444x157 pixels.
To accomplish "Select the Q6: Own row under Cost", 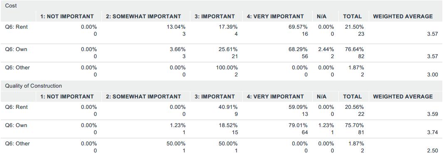I will tap(222, 53).
